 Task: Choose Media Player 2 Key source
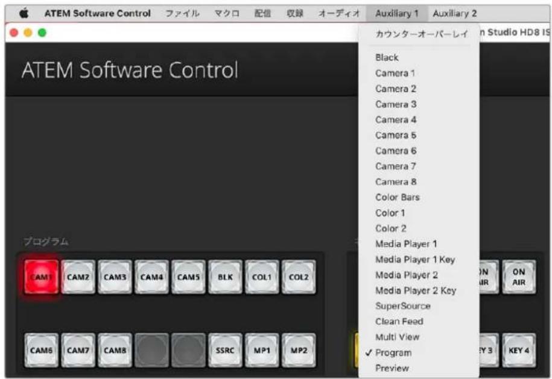click(x=419, y=290)
